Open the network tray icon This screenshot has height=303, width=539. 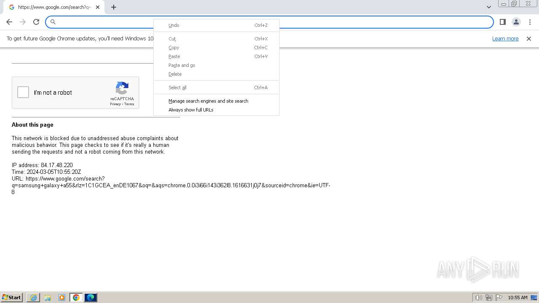click(x=489, y=298)
